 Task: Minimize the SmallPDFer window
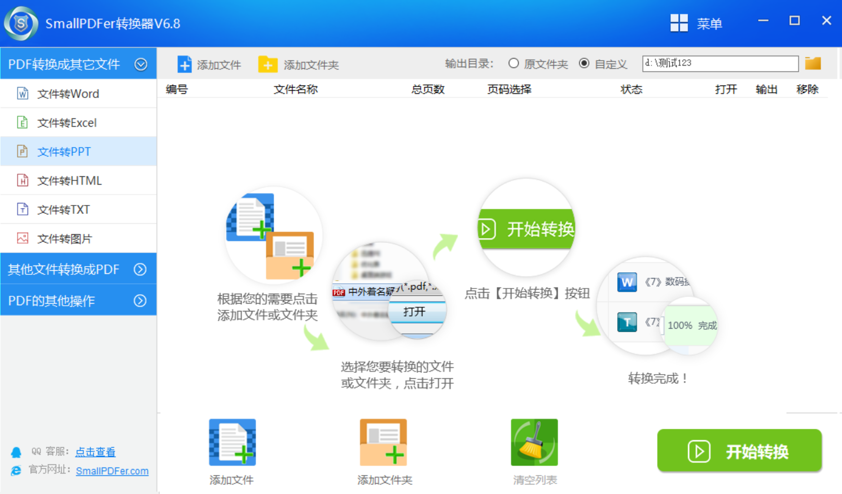(763, 21)
